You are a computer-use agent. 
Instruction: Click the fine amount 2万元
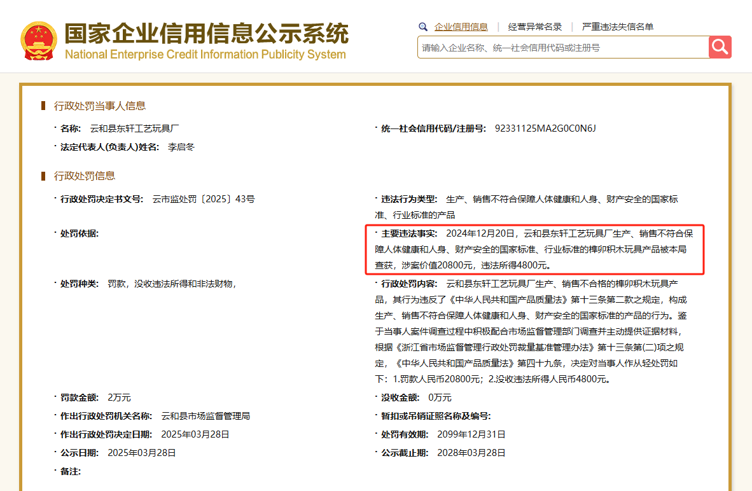pyautogui.click(x=119, y=398)
